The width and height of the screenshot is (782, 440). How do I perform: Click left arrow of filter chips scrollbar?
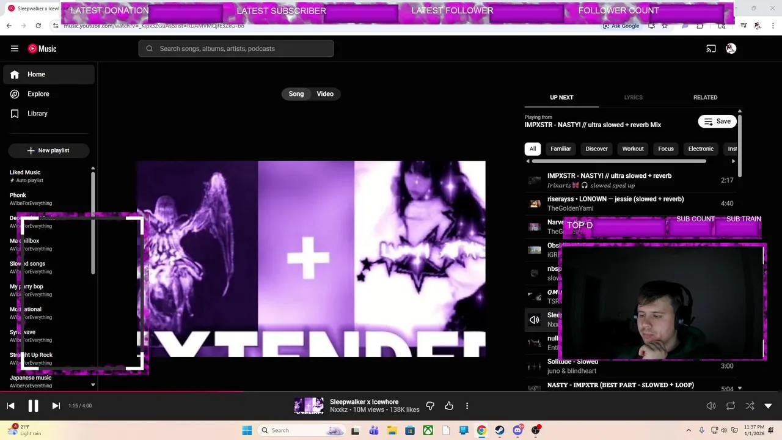(528, 161)
